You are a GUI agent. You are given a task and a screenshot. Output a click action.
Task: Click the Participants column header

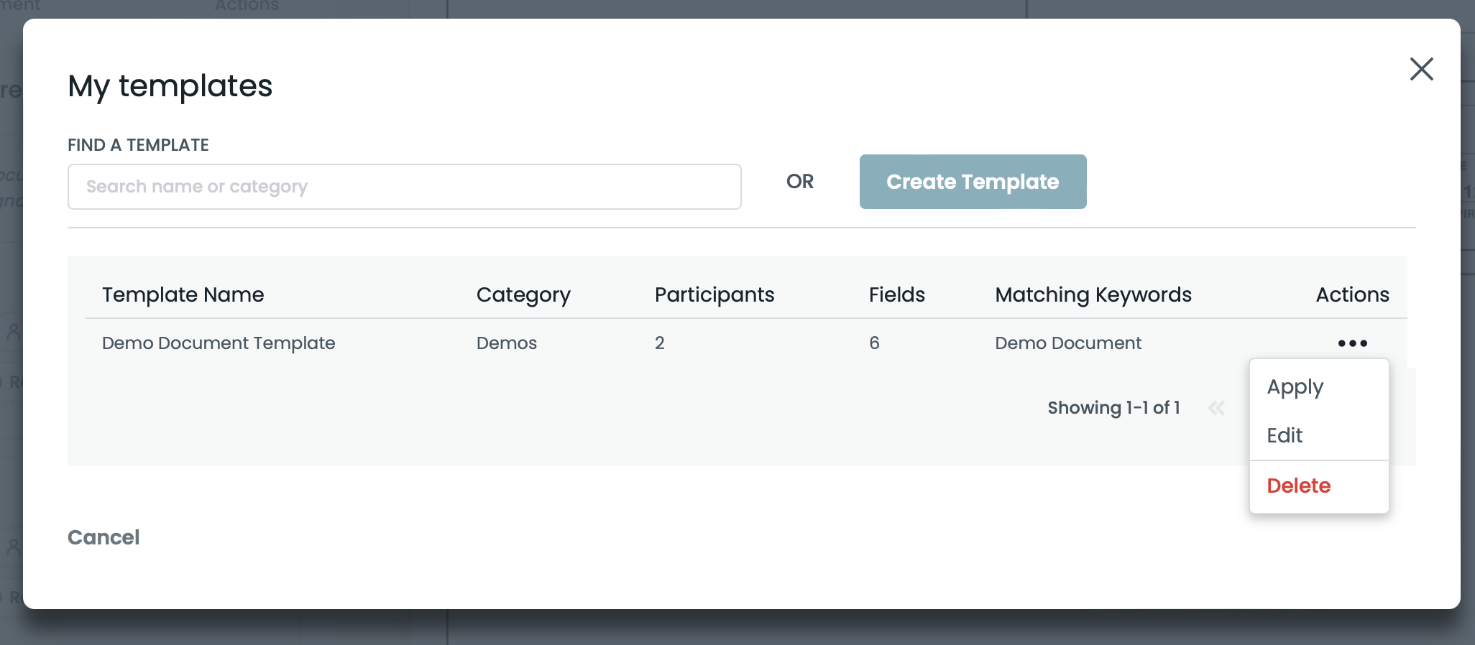[x=714, y=294]
